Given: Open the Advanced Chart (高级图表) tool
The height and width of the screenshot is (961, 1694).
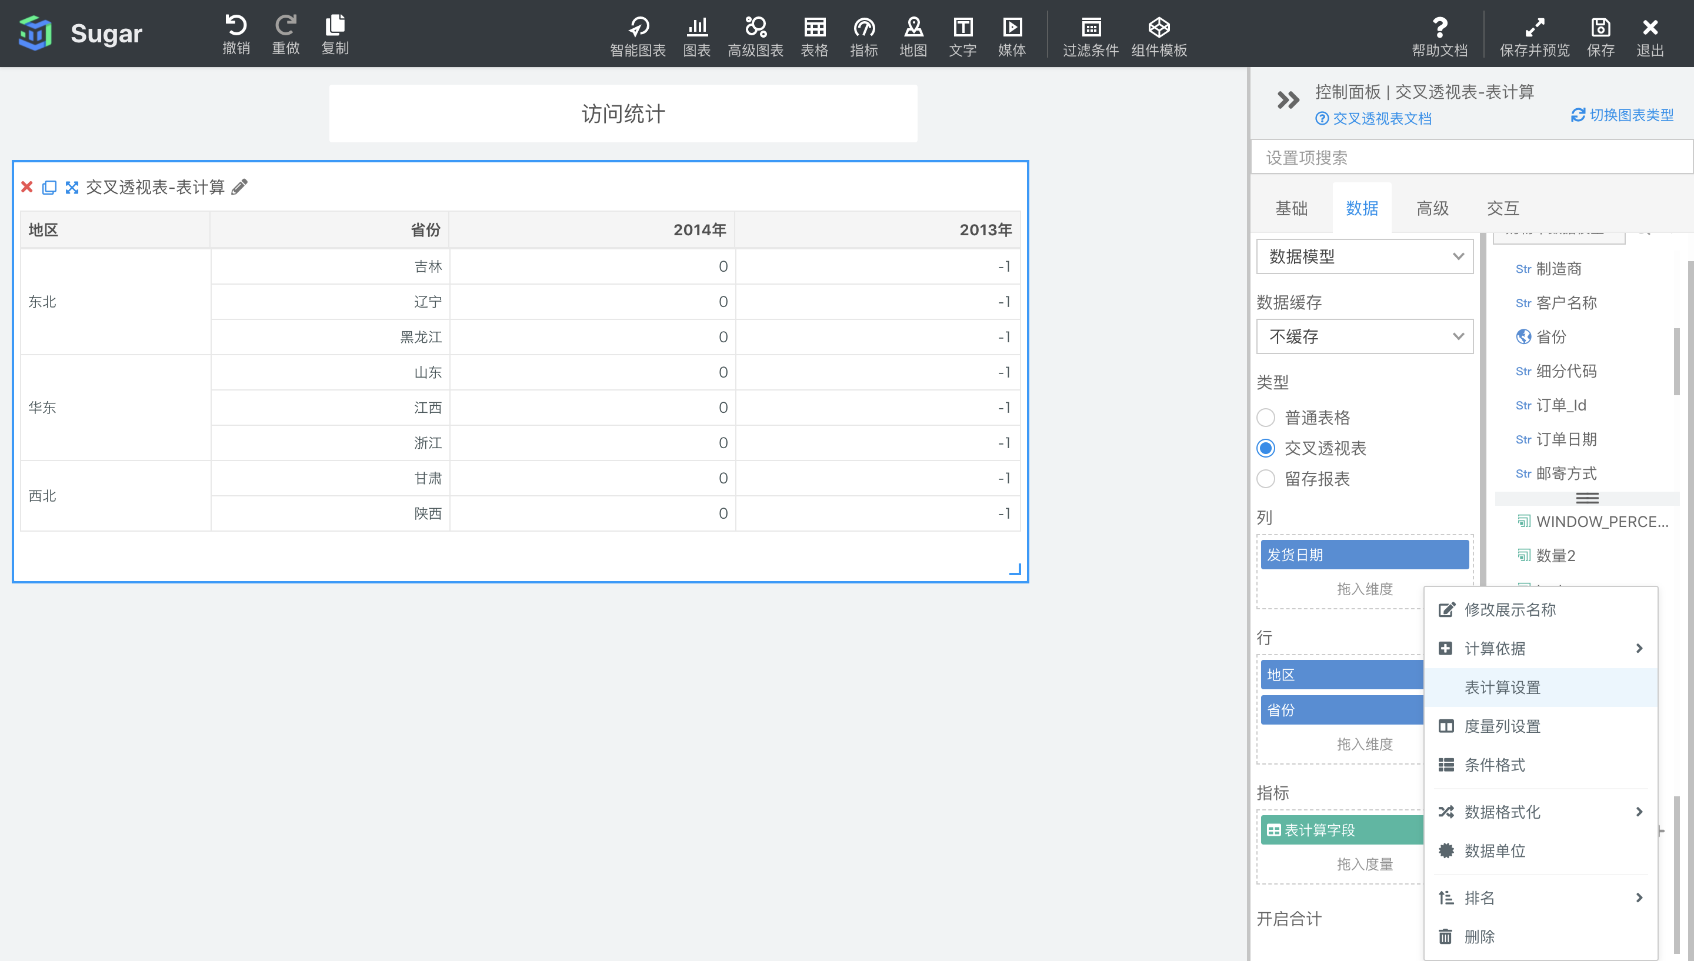Looking at the screenshot, I should pos(755,36).
